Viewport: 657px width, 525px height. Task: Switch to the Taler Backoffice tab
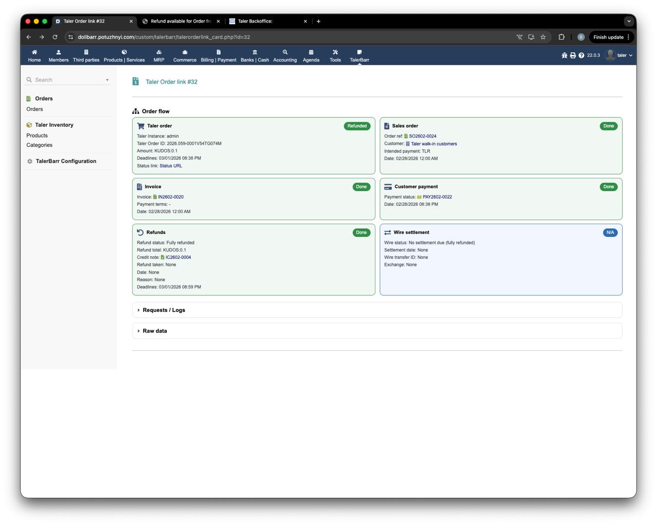tap(267, 21)
